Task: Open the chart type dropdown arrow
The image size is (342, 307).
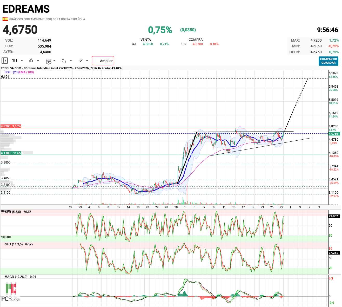Action: click(38, 61)
